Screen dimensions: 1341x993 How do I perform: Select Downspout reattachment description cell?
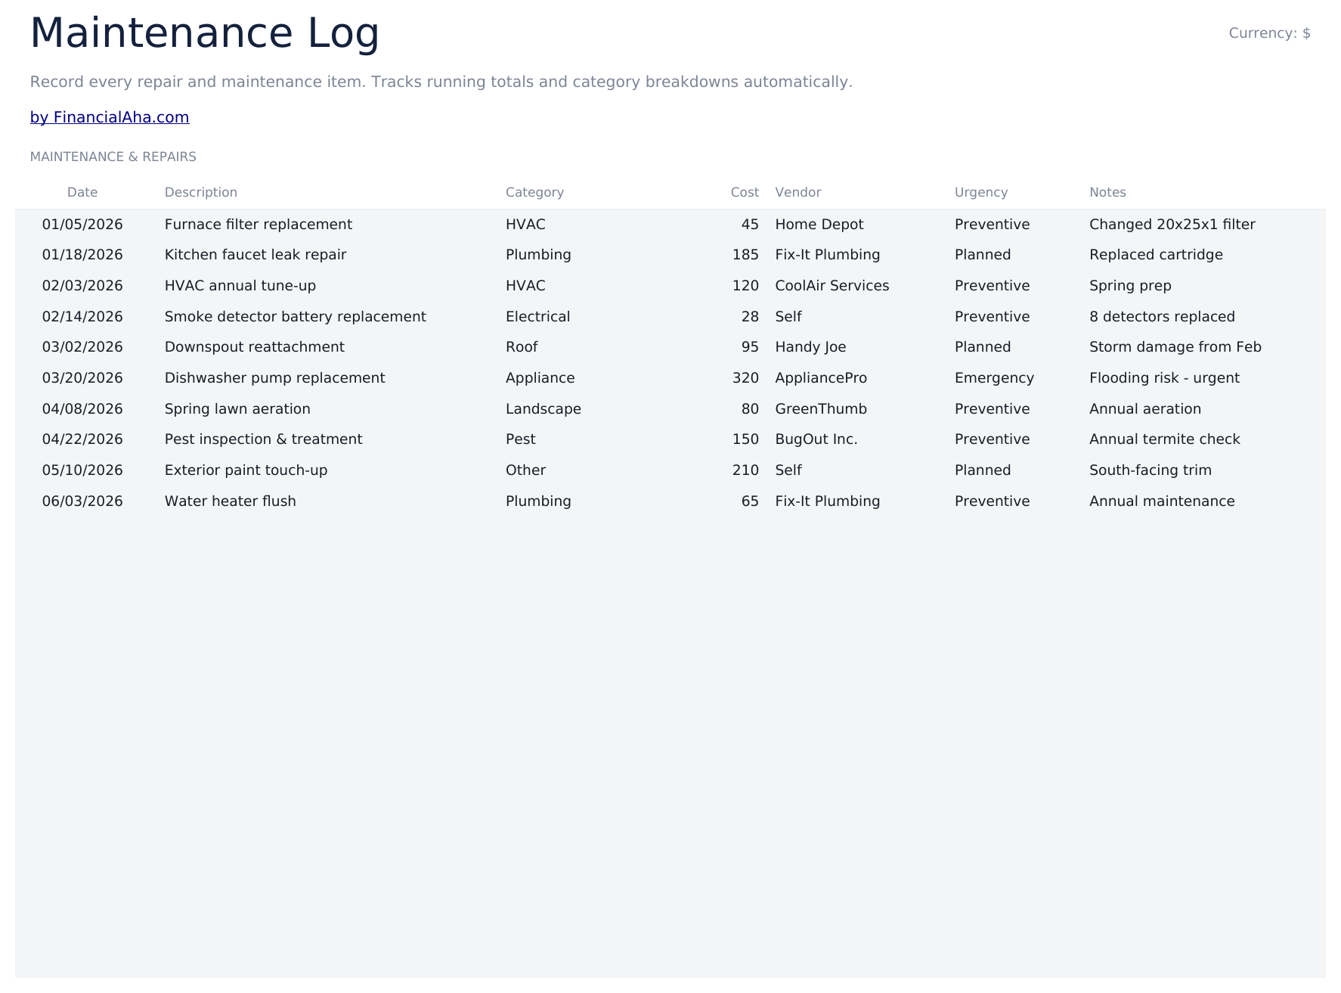click(x=255, y=347)
